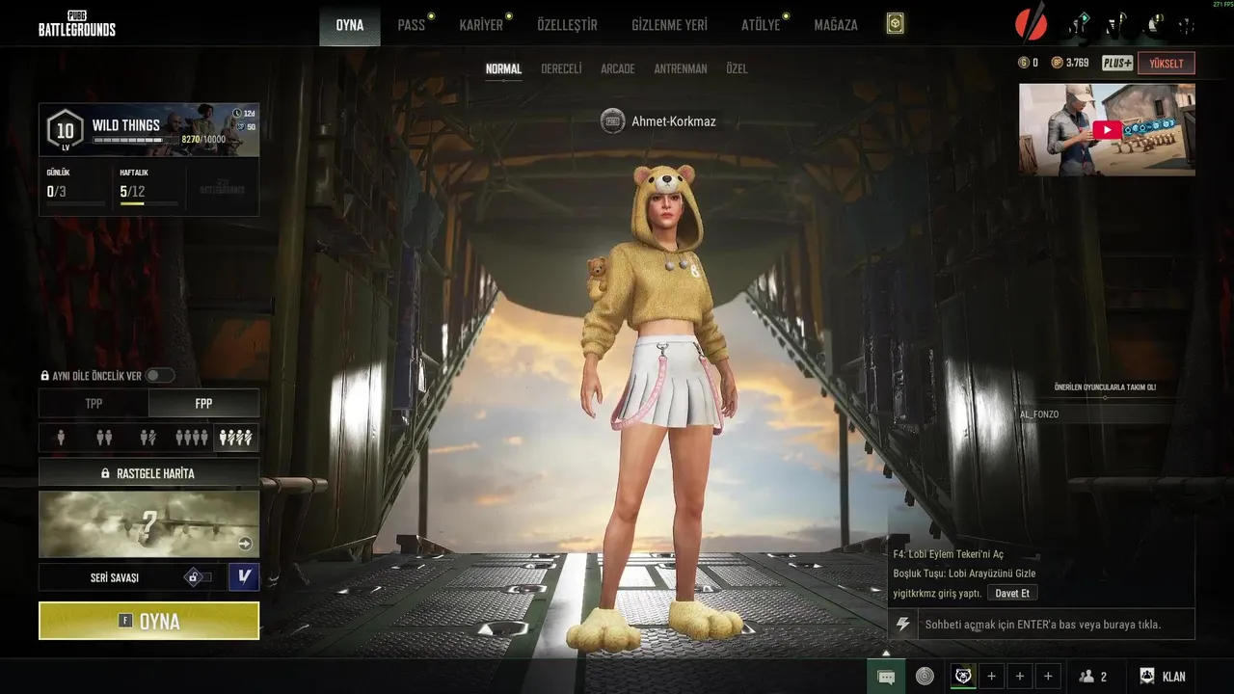Open the GİZLENME YERİ tab

pos(669,25)
